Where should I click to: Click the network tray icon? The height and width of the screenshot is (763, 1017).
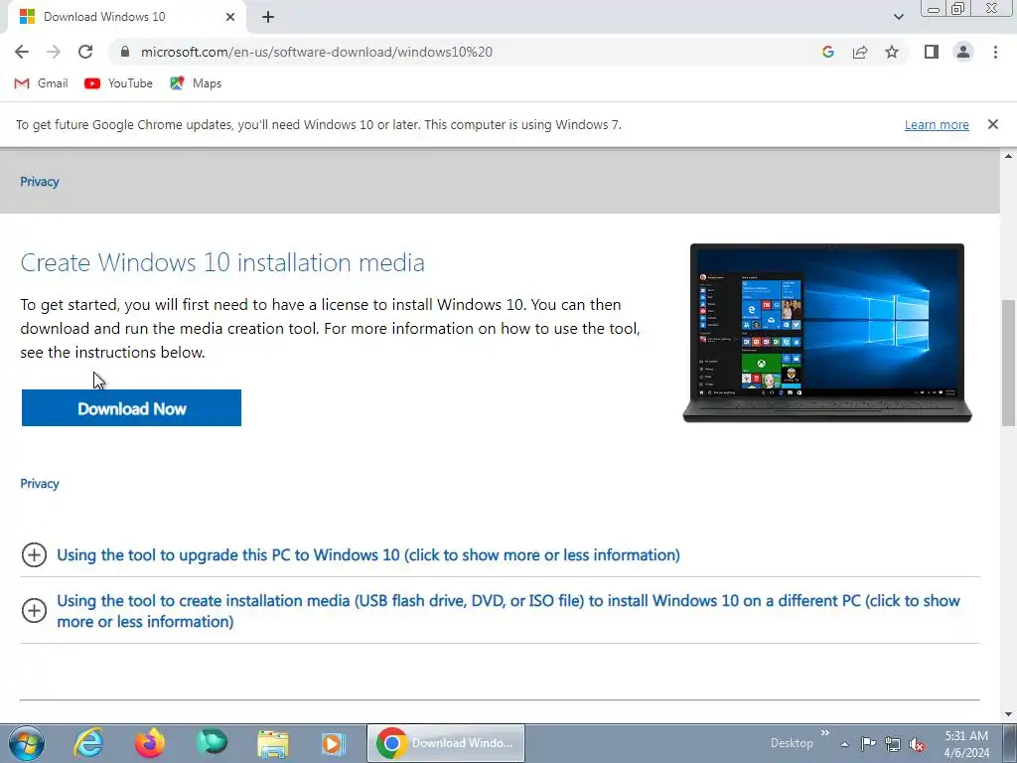tap(893, 744)
